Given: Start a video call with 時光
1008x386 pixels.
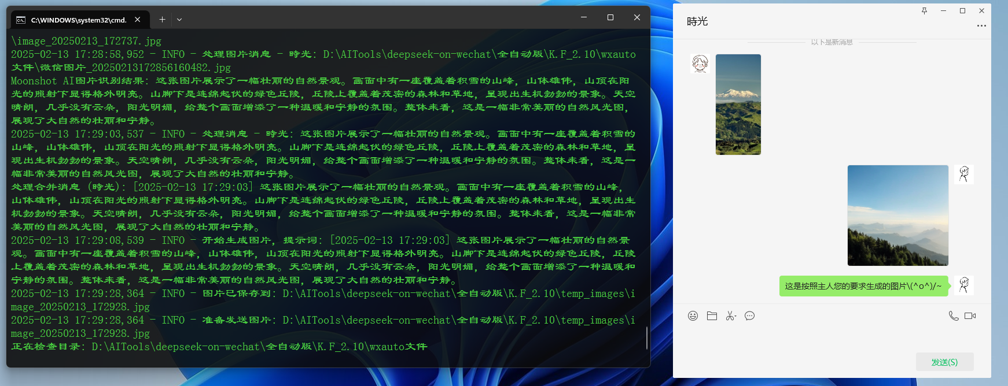Looking at the screenshot, I should coord(970,316).
